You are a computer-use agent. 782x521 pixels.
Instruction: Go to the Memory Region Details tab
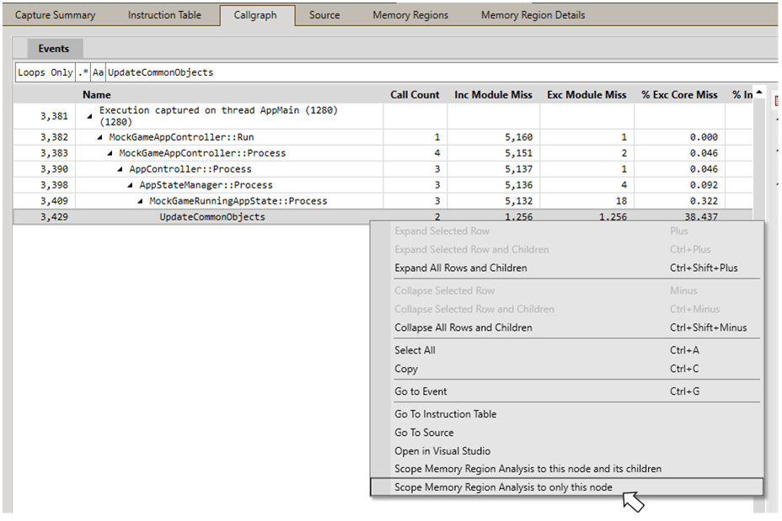tap(533, 15)
